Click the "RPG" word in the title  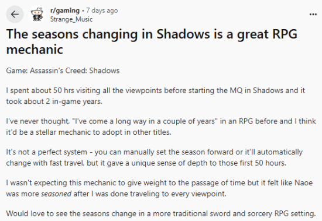click(285, 34)
